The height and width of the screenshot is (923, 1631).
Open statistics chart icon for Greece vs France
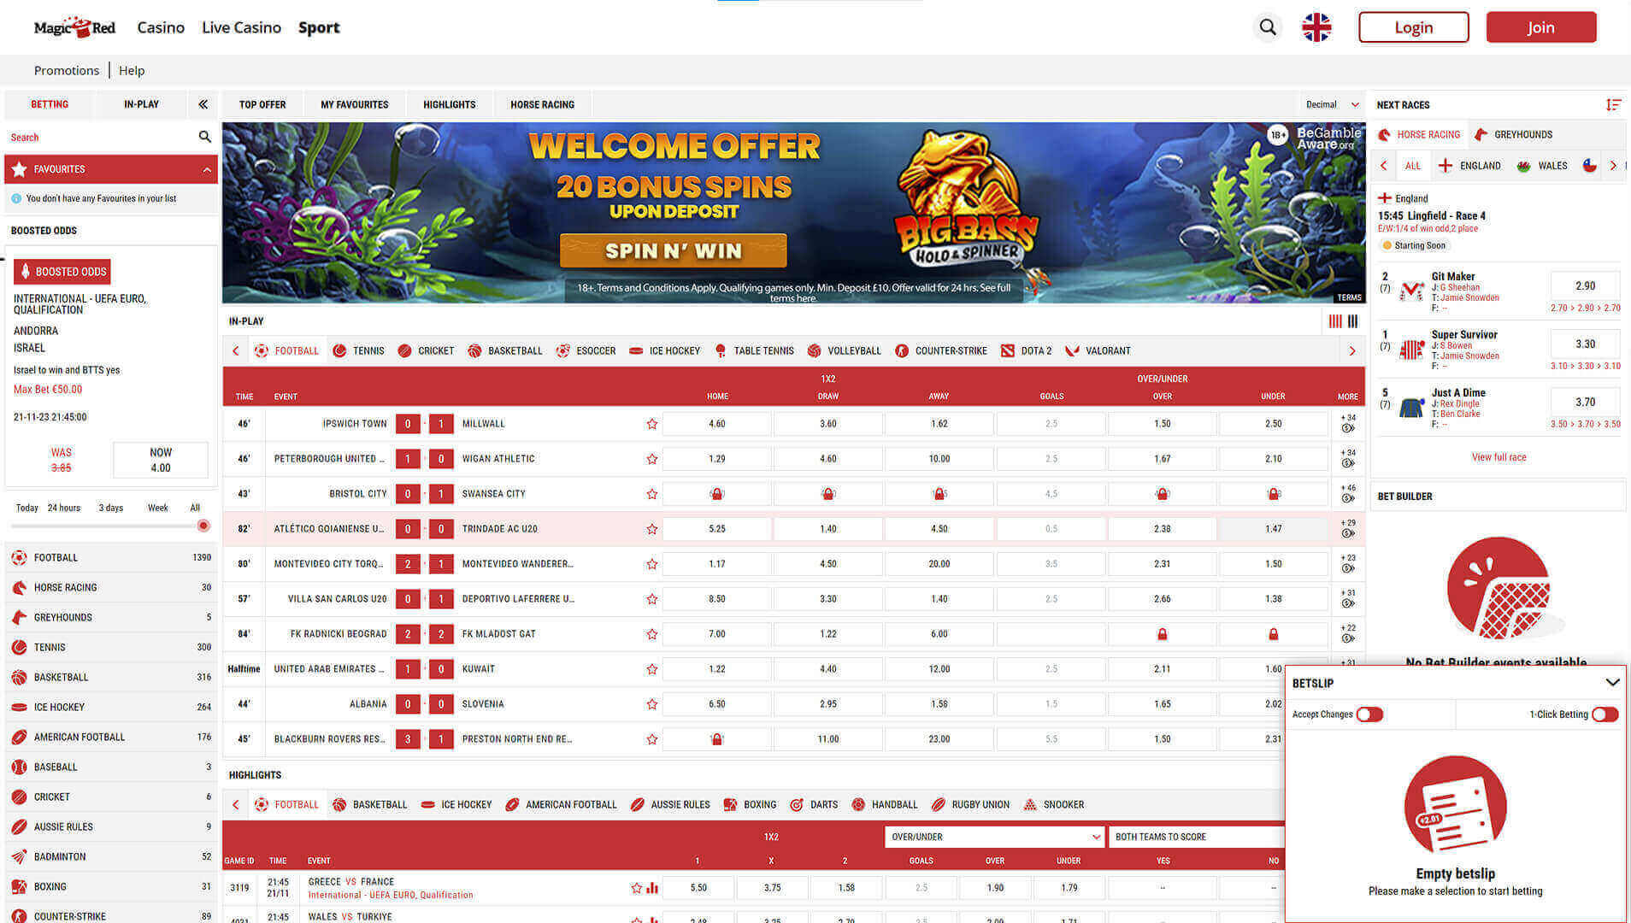(x=652, y=888)
